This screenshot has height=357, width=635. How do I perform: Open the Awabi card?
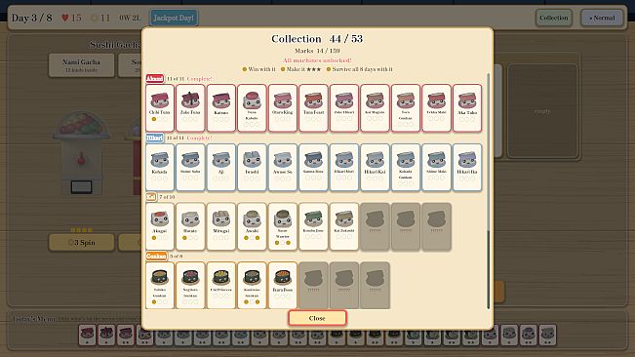click(x=252, y=226)
